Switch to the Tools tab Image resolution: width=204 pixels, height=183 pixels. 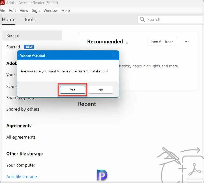[x=30, y=20]
